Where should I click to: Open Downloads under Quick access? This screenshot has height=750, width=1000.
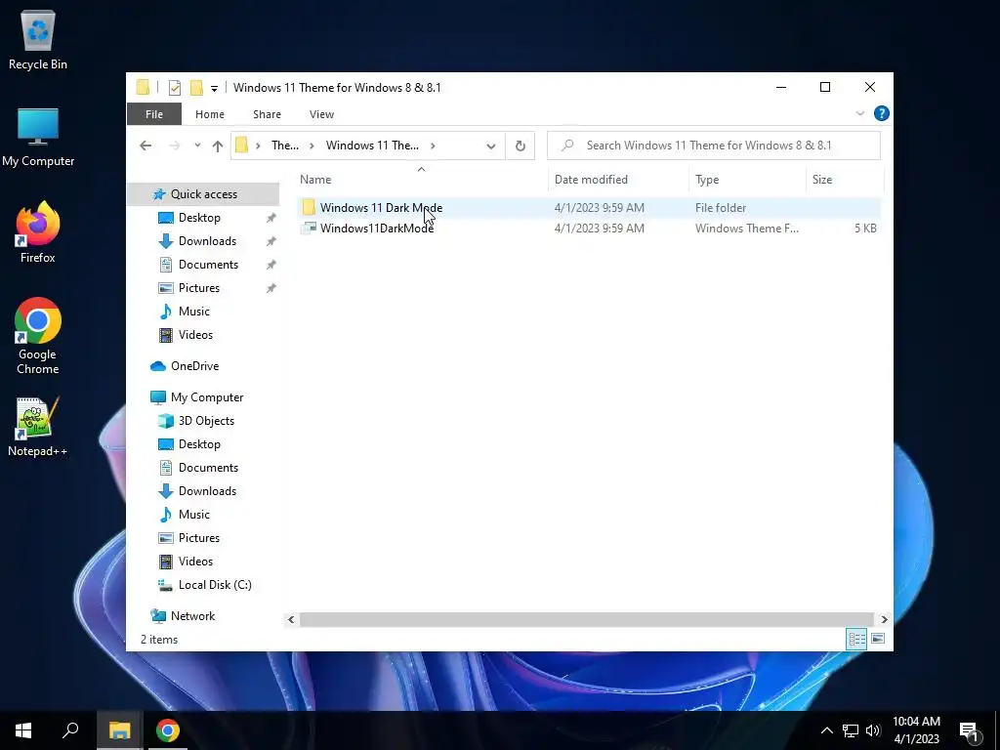point(207,241)
